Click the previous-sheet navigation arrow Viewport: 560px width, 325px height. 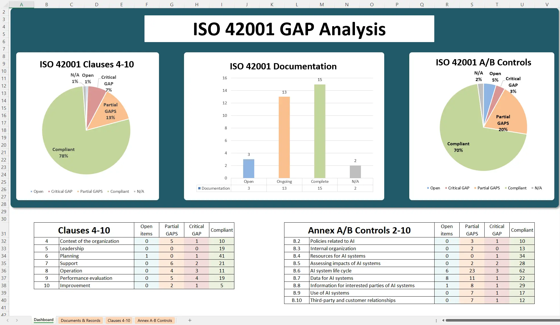[x=7, y=320]
